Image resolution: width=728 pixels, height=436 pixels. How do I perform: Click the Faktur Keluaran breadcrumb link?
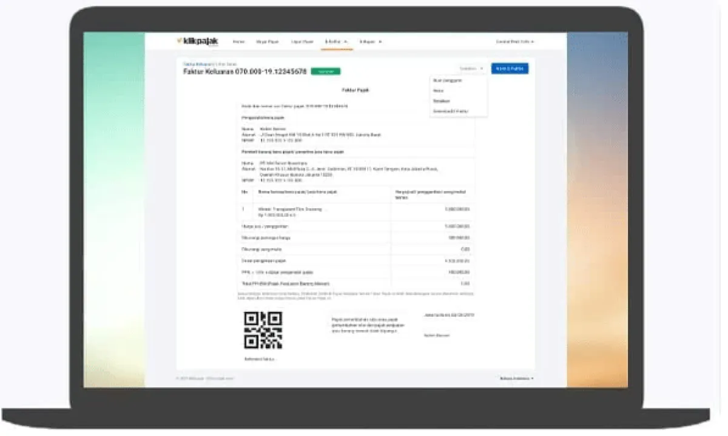195,64
